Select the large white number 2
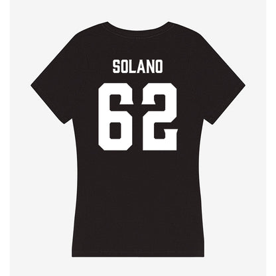Screen dimensions: 276x276 point(160,117)
